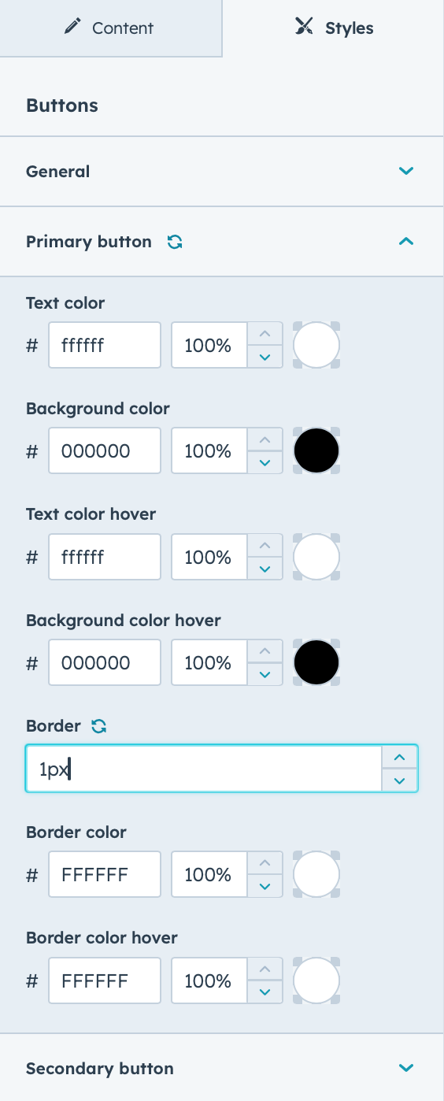Switch to the Content tab

[x=111, y=28]
